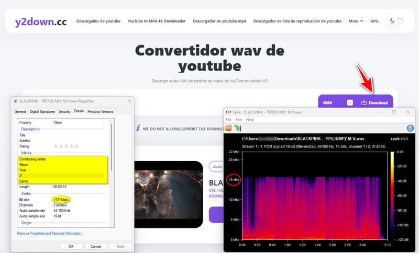Click the 16 bit sample size value

57,216
